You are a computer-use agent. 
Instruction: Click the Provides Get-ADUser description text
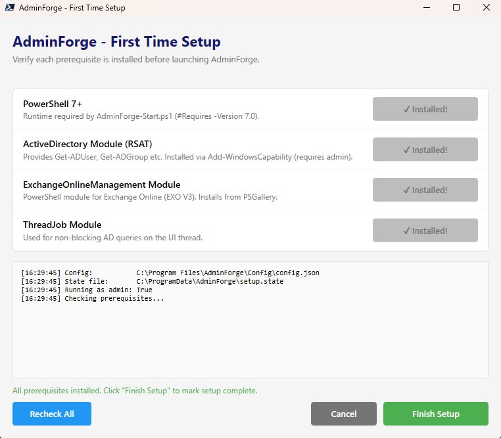point(188,157)
